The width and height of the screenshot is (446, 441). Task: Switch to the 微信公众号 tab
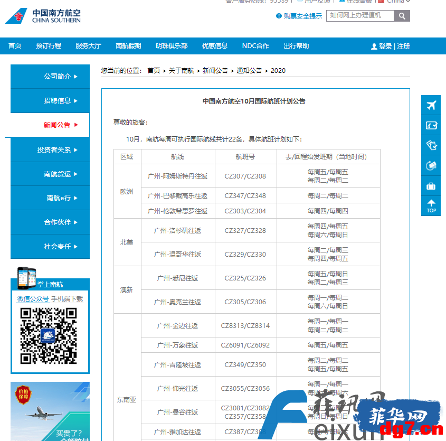pyautogui.click(x=33, y=298)
